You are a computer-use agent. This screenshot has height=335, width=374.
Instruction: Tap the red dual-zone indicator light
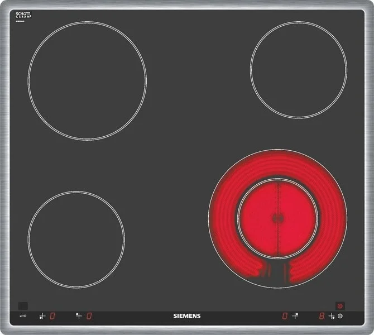pyautogui.click(x=340, y=306)
